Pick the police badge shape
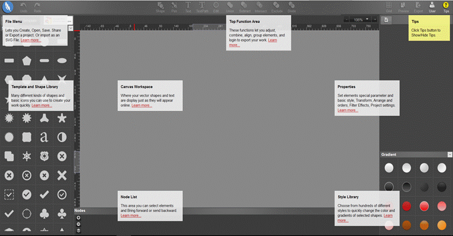Screen dimensions: 453x236 click(44, 156)
